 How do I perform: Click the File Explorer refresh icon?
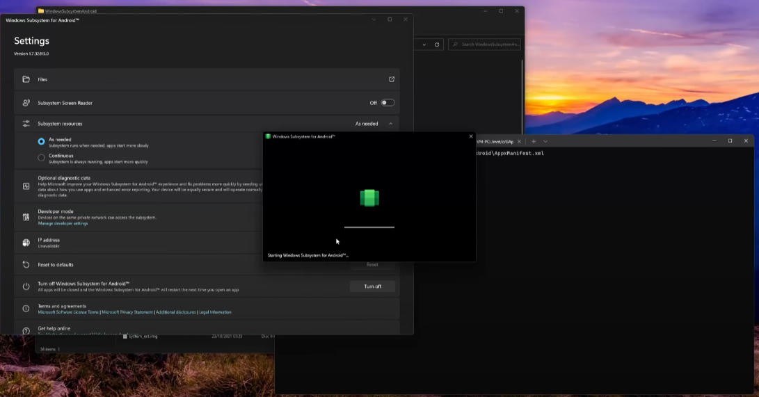point(437,44)
